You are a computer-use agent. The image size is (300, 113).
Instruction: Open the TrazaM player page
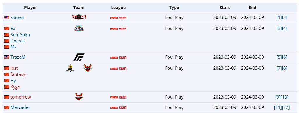click(18, 57)
